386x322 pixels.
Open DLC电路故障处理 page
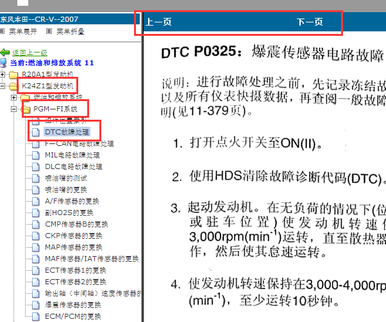point(74,166)
